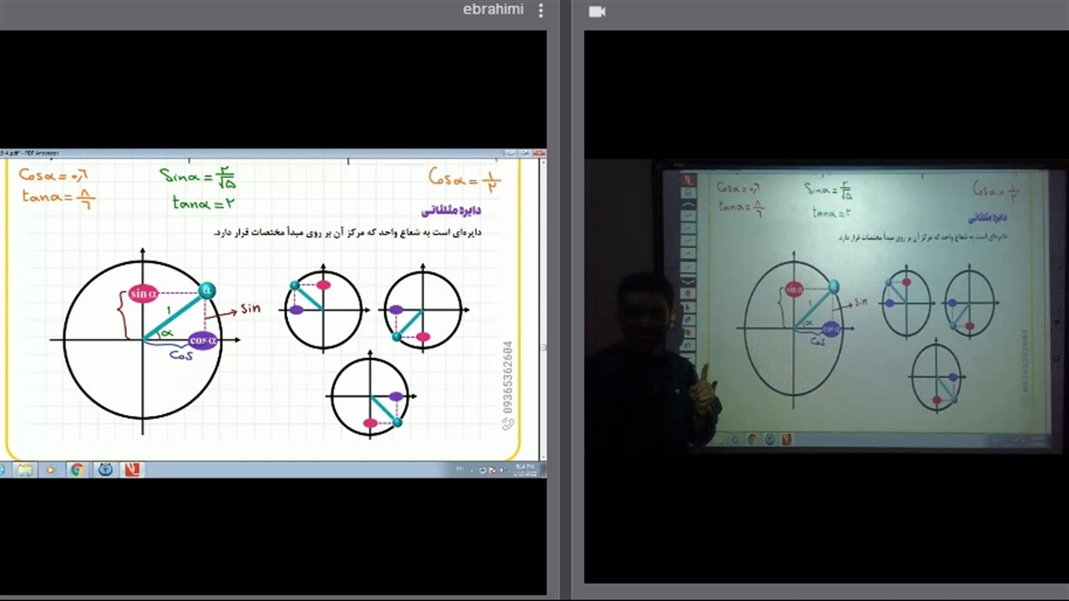Close the PDF Annotator window
Image resolution: width=1069 pixels, height=601 pixels.
[x=540, y=154]
